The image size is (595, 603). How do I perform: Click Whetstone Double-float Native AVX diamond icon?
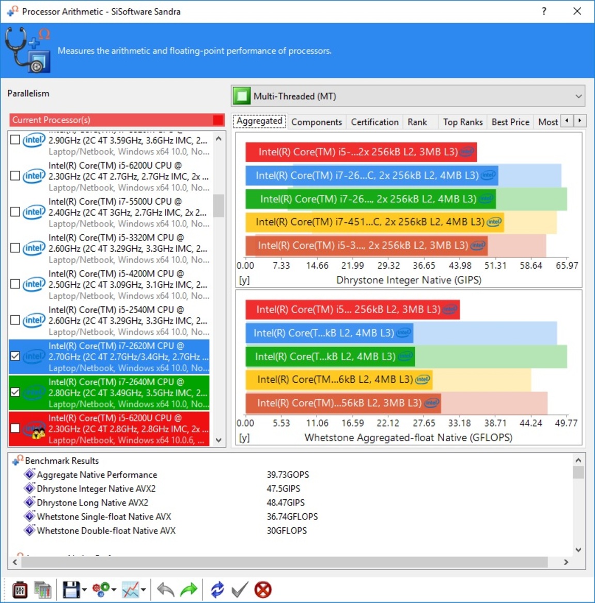(29, 530)
